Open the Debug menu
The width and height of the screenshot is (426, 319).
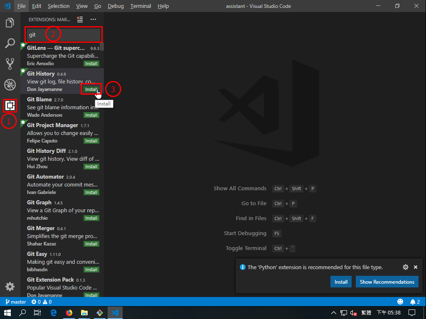tap(116, 6)
